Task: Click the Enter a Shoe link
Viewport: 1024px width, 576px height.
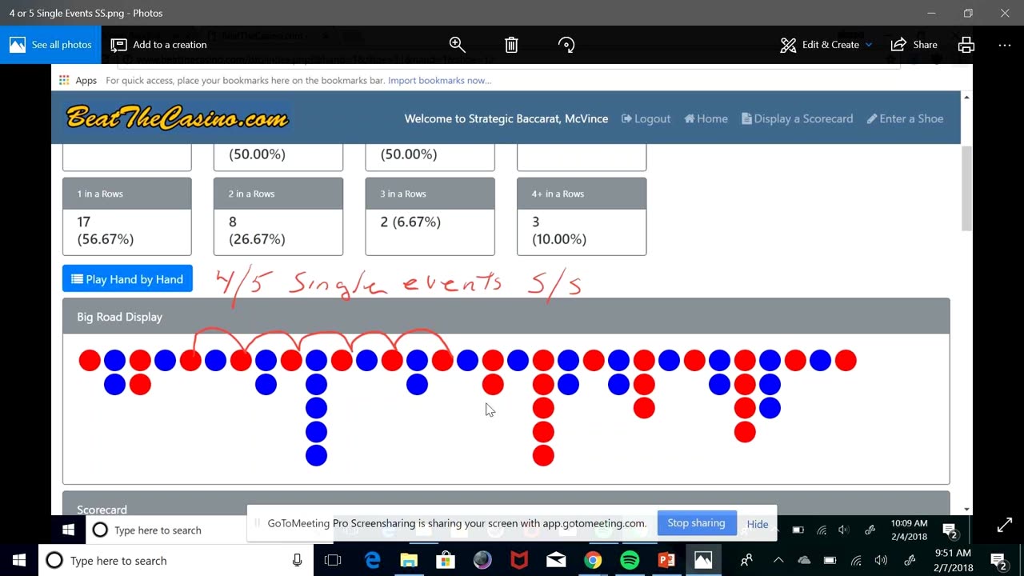Action: click(905, 118)
